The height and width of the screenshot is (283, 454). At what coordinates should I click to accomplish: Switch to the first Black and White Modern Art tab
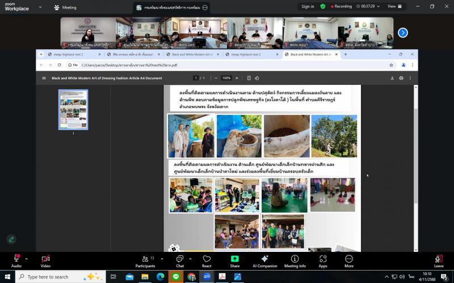point(192,54)
